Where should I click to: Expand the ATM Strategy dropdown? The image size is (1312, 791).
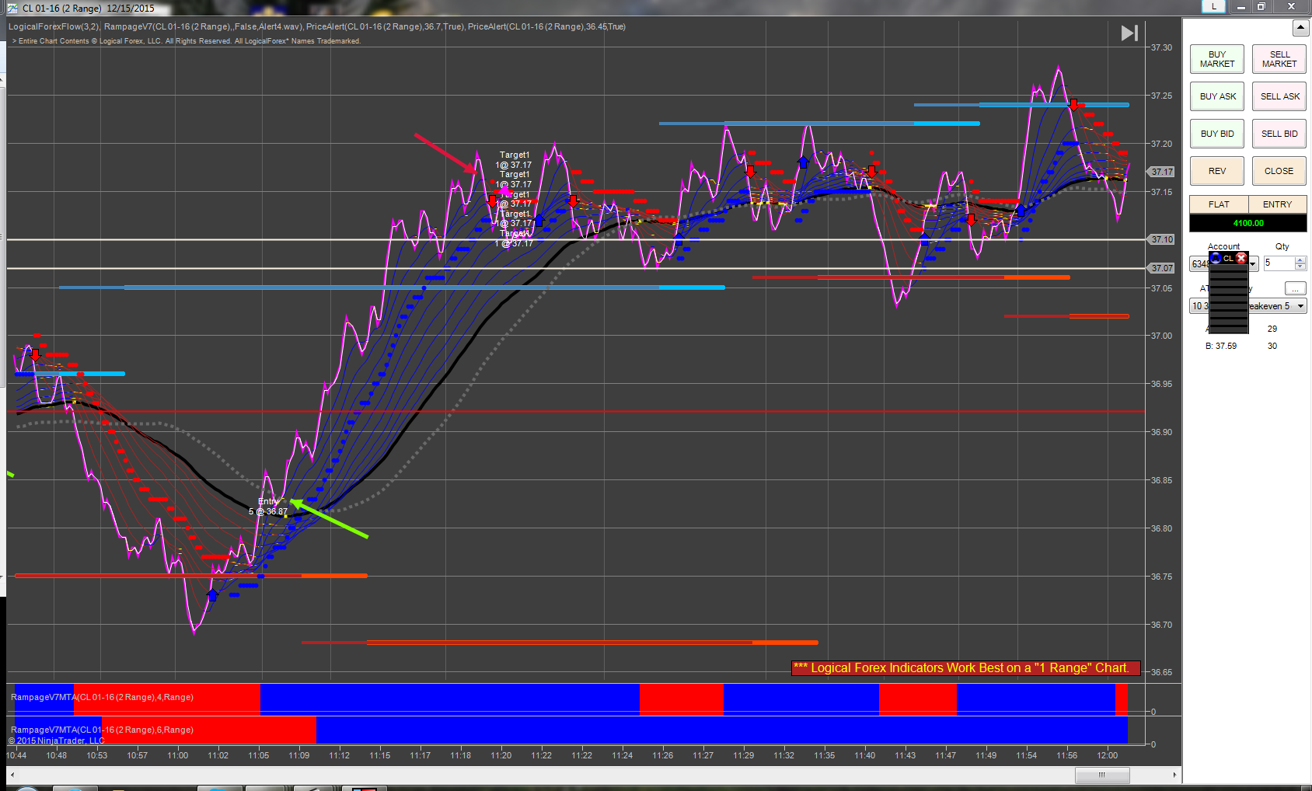[x=1300, y=306]
